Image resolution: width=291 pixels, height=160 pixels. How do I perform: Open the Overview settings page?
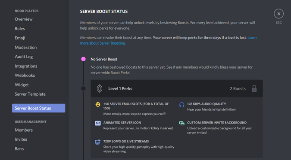tap(24, 19)
